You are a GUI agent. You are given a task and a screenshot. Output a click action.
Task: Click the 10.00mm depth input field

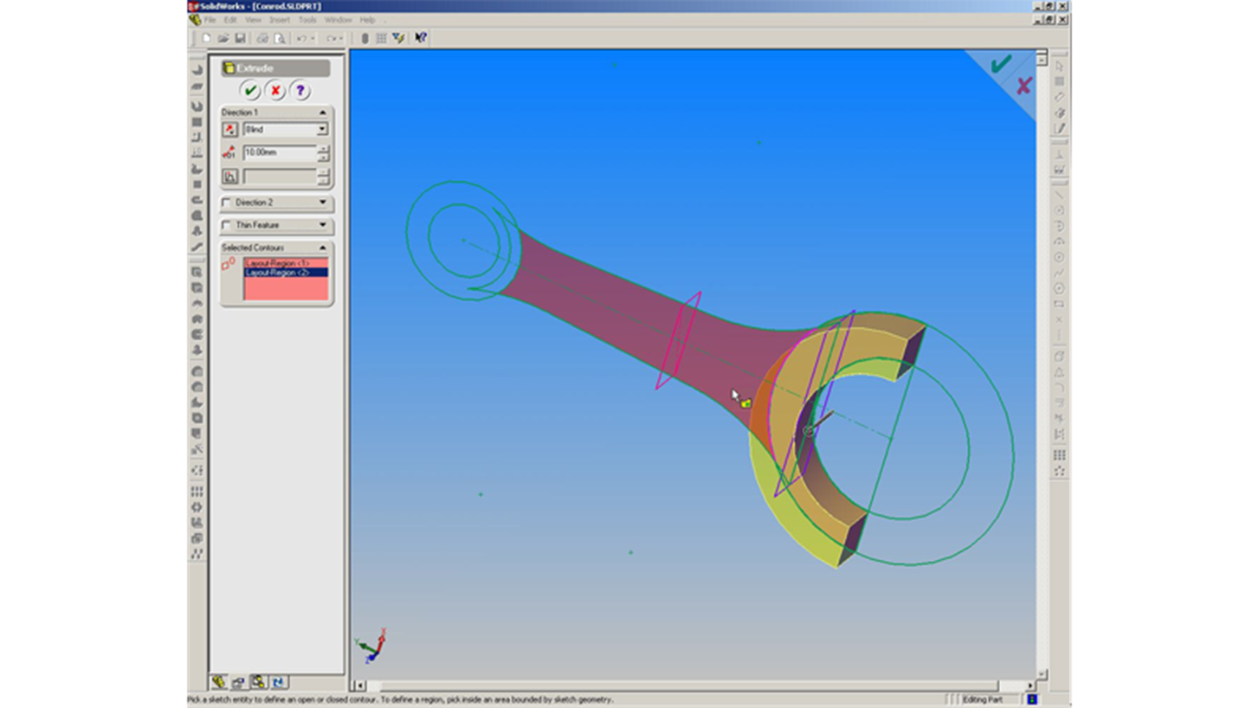(279, 152)
